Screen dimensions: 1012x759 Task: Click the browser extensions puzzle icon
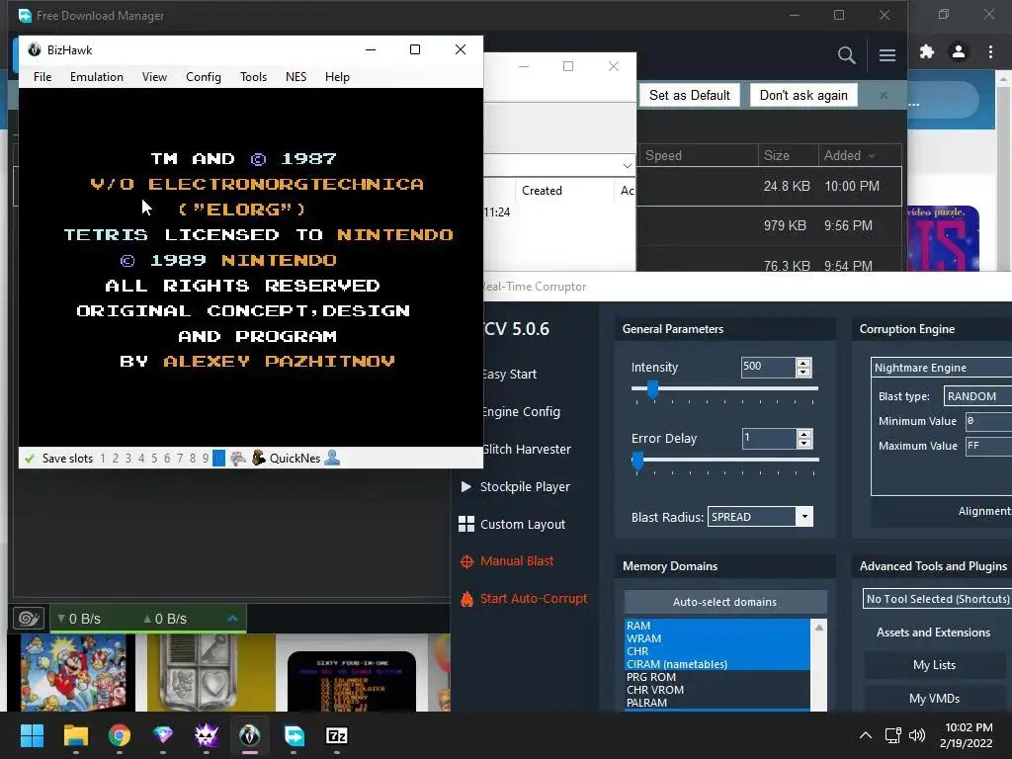pos(927,51)
